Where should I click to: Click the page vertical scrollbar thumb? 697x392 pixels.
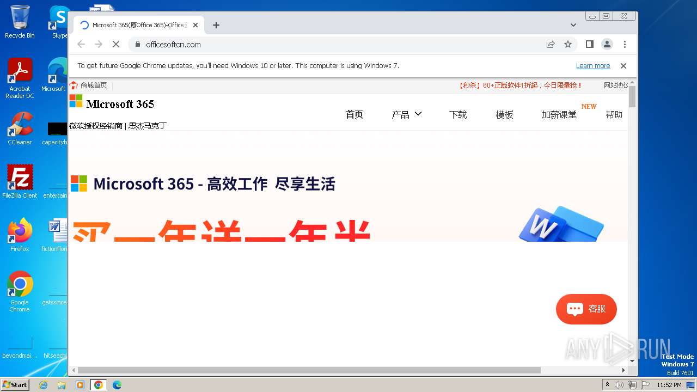click(x=632, y=96)
